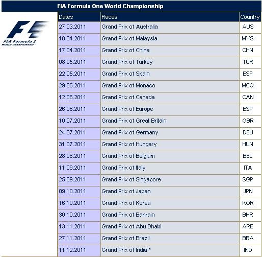Screen dimensions: 262x257
Task: Open Grand Prix of Australia entry
Action: click(x=129, y=27)
